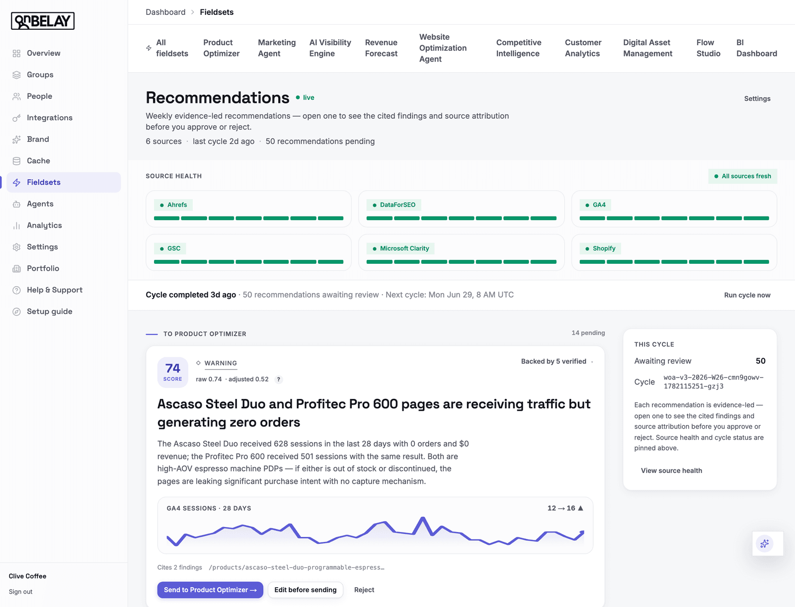This screenshot has width=795, height=607.
Task: Open the Revenue Forecast tab
Action: click(x=381, y=48)
